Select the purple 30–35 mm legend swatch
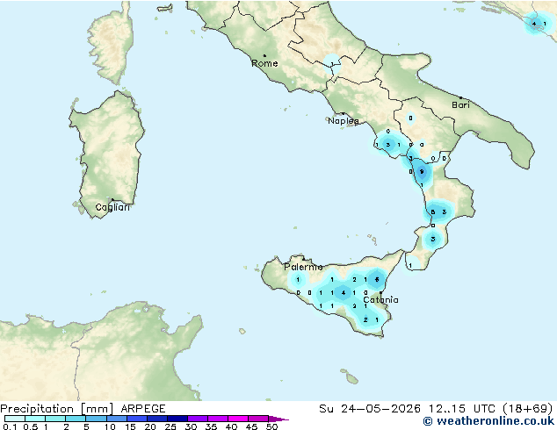The height and width of the screenshot is (430, 557). (198, 419)
